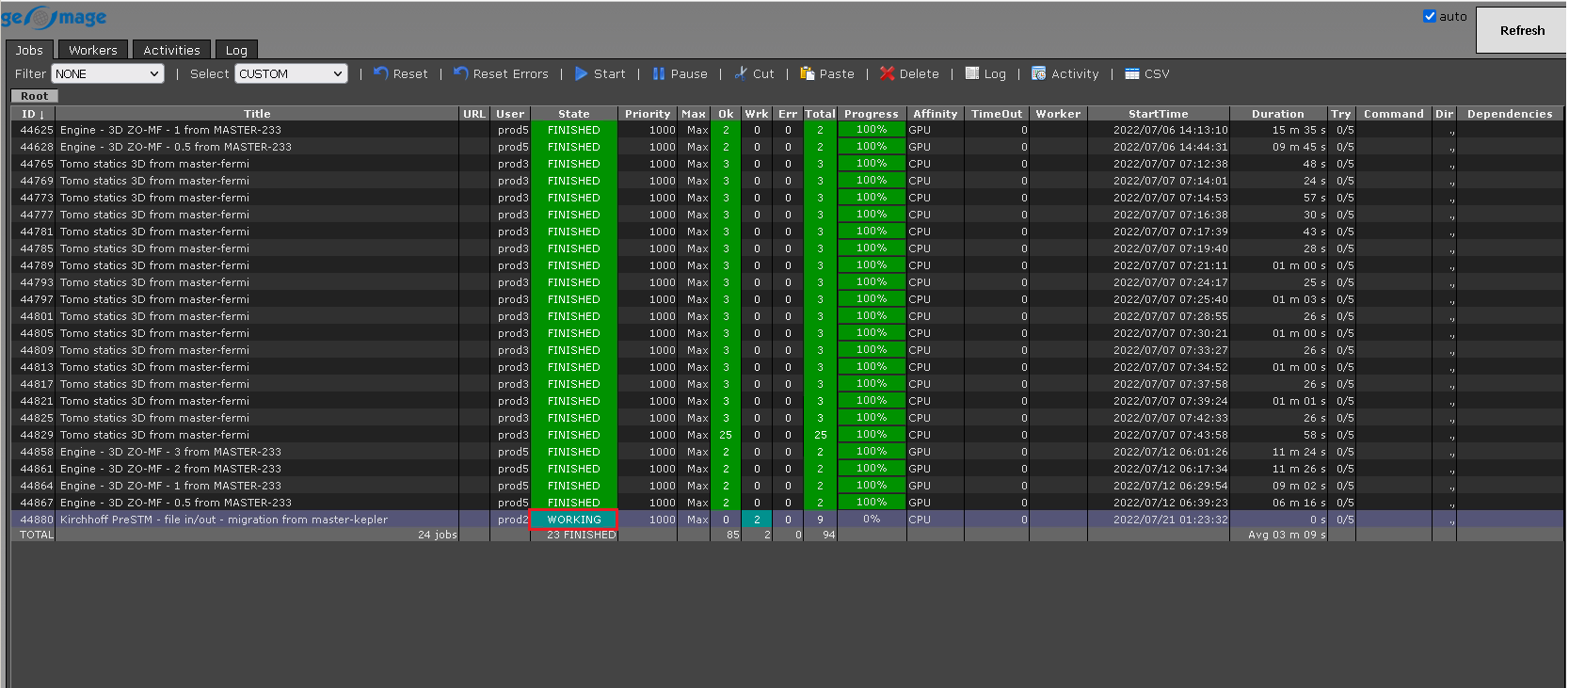Screen dimensions: 1569x688
Task: Click the Reset icon in toolbar
Action: pos(381,73)
